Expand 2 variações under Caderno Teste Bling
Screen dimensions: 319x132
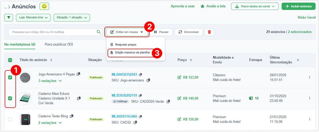coord(50,123)
